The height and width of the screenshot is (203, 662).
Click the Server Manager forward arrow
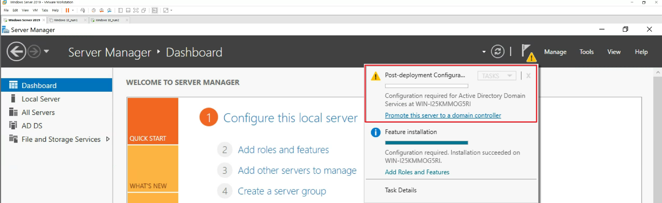[x=34, y=51]
